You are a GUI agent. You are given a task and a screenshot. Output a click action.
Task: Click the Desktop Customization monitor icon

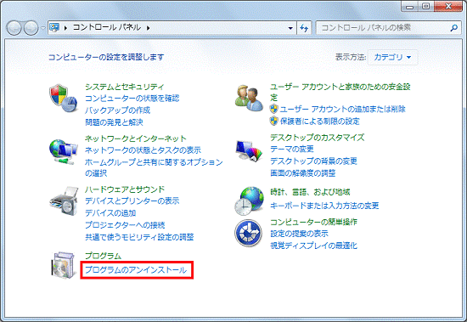tap(249, 150)
